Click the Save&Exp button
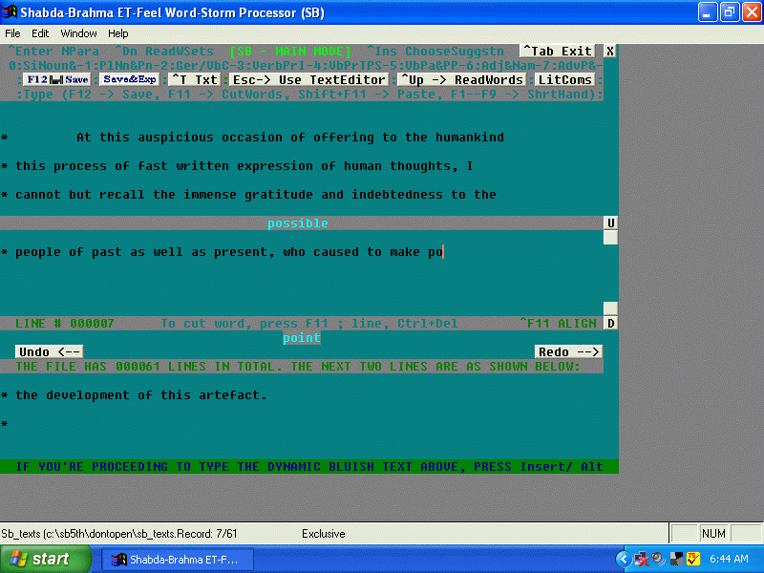Screen dimensions: 764x573 [x=130, y=79]
